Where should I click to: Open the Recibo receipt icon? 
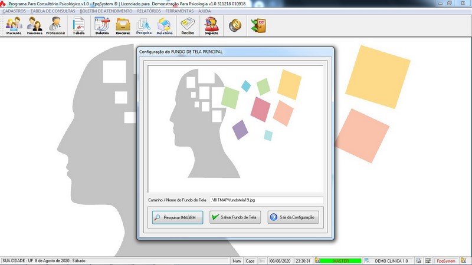coord(188,26)
